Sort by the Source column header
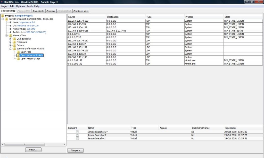Viewport: 264px width, 158px height. coord(87,17)
